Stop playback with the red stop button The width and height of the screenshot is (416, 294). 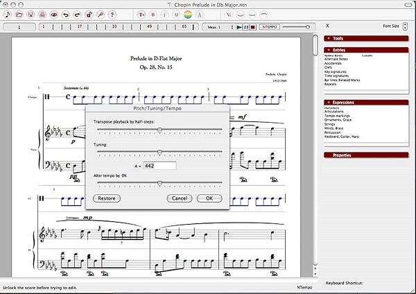pos(253,27)
